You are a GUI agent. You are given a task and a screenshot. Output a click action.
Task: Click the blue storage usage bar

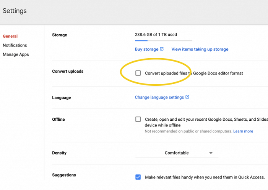click(x=141, y=40)
